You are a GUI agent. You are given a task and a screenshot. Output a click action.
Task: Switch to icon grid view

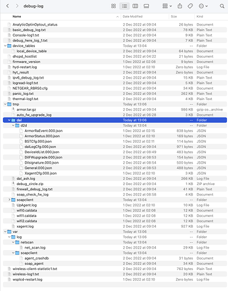click(x=113, y=6)
